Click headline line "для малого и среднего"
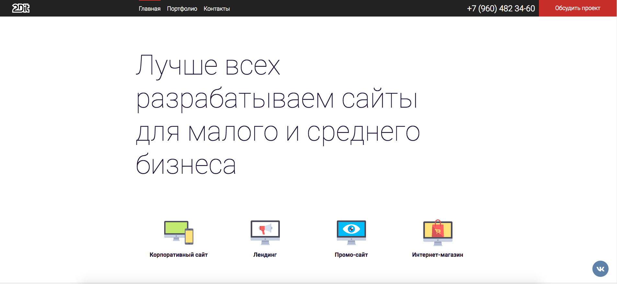Viewport: 617px width, 284px height. coord(278,133)
